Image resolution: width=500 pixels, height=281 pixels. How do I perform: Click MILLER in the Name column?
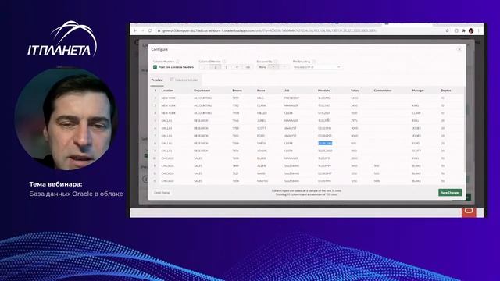pos(262,113)
